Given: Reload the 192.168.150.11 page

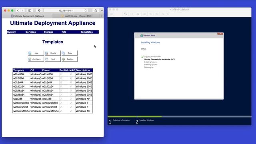Looking at the screenshot, I should (86, 10).
